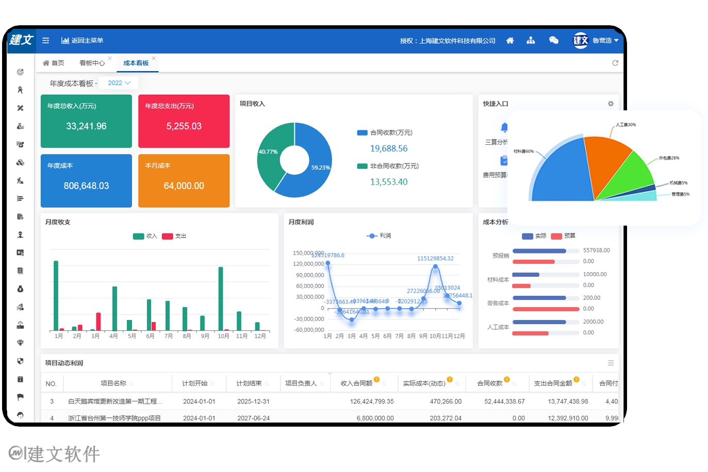Click the help icon beside 实际成本(动态)

coord(450,380)
